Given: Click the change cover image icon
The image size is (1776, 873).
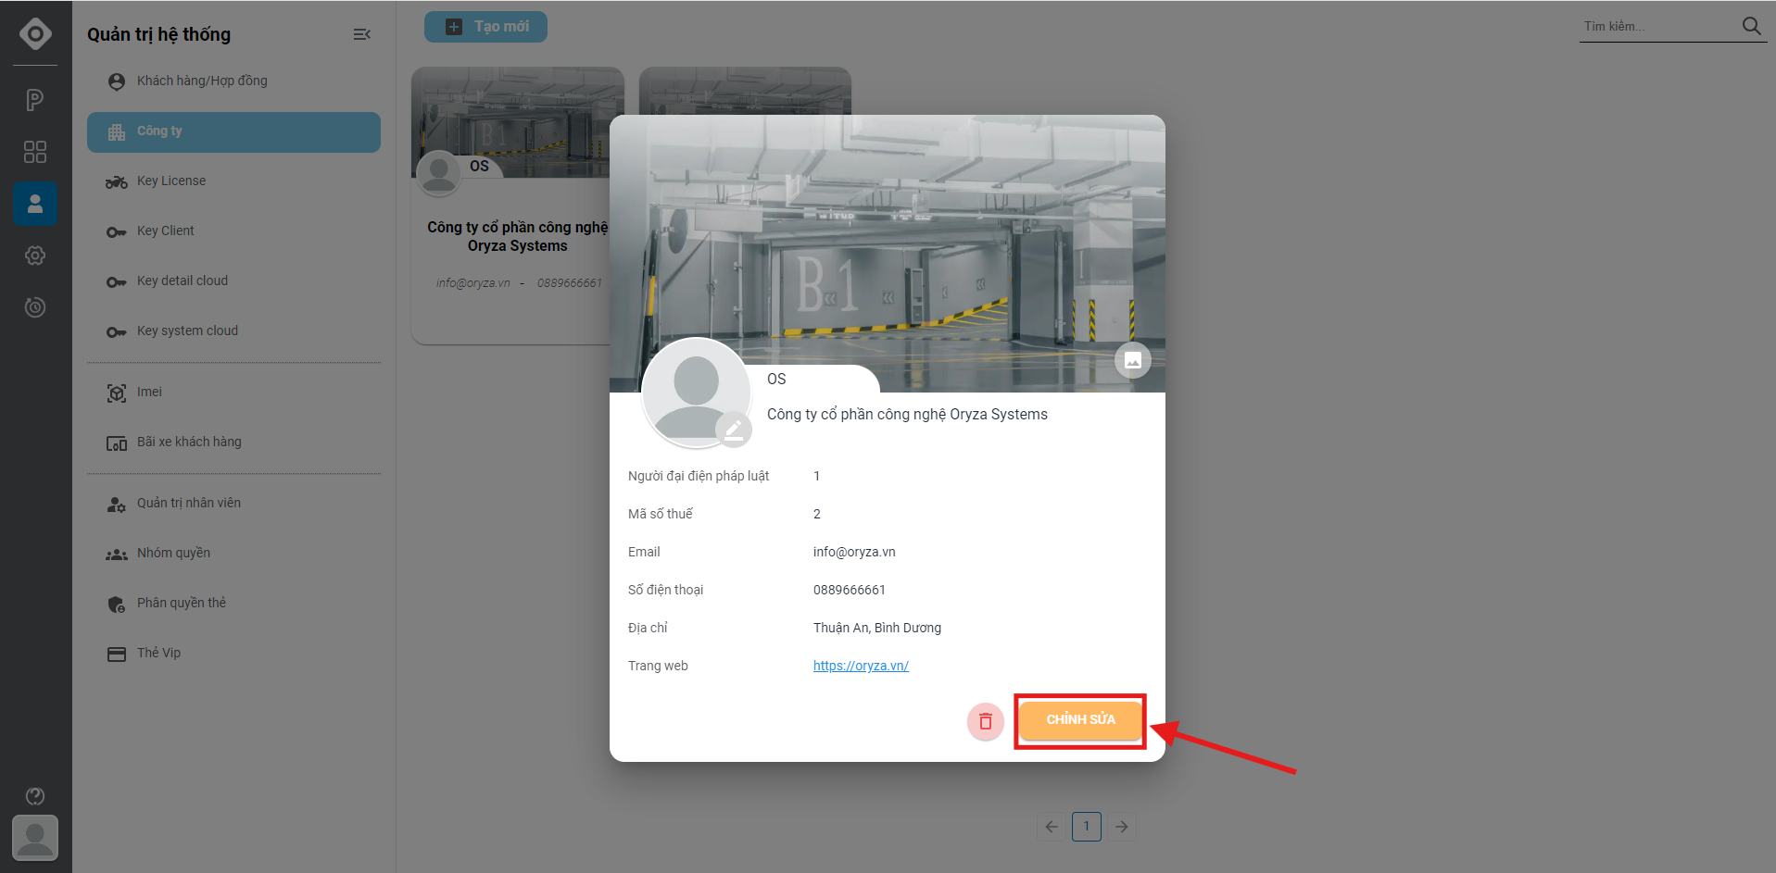Looking at the screenshot, I should pyautogui.click(x=1132, y=360).
